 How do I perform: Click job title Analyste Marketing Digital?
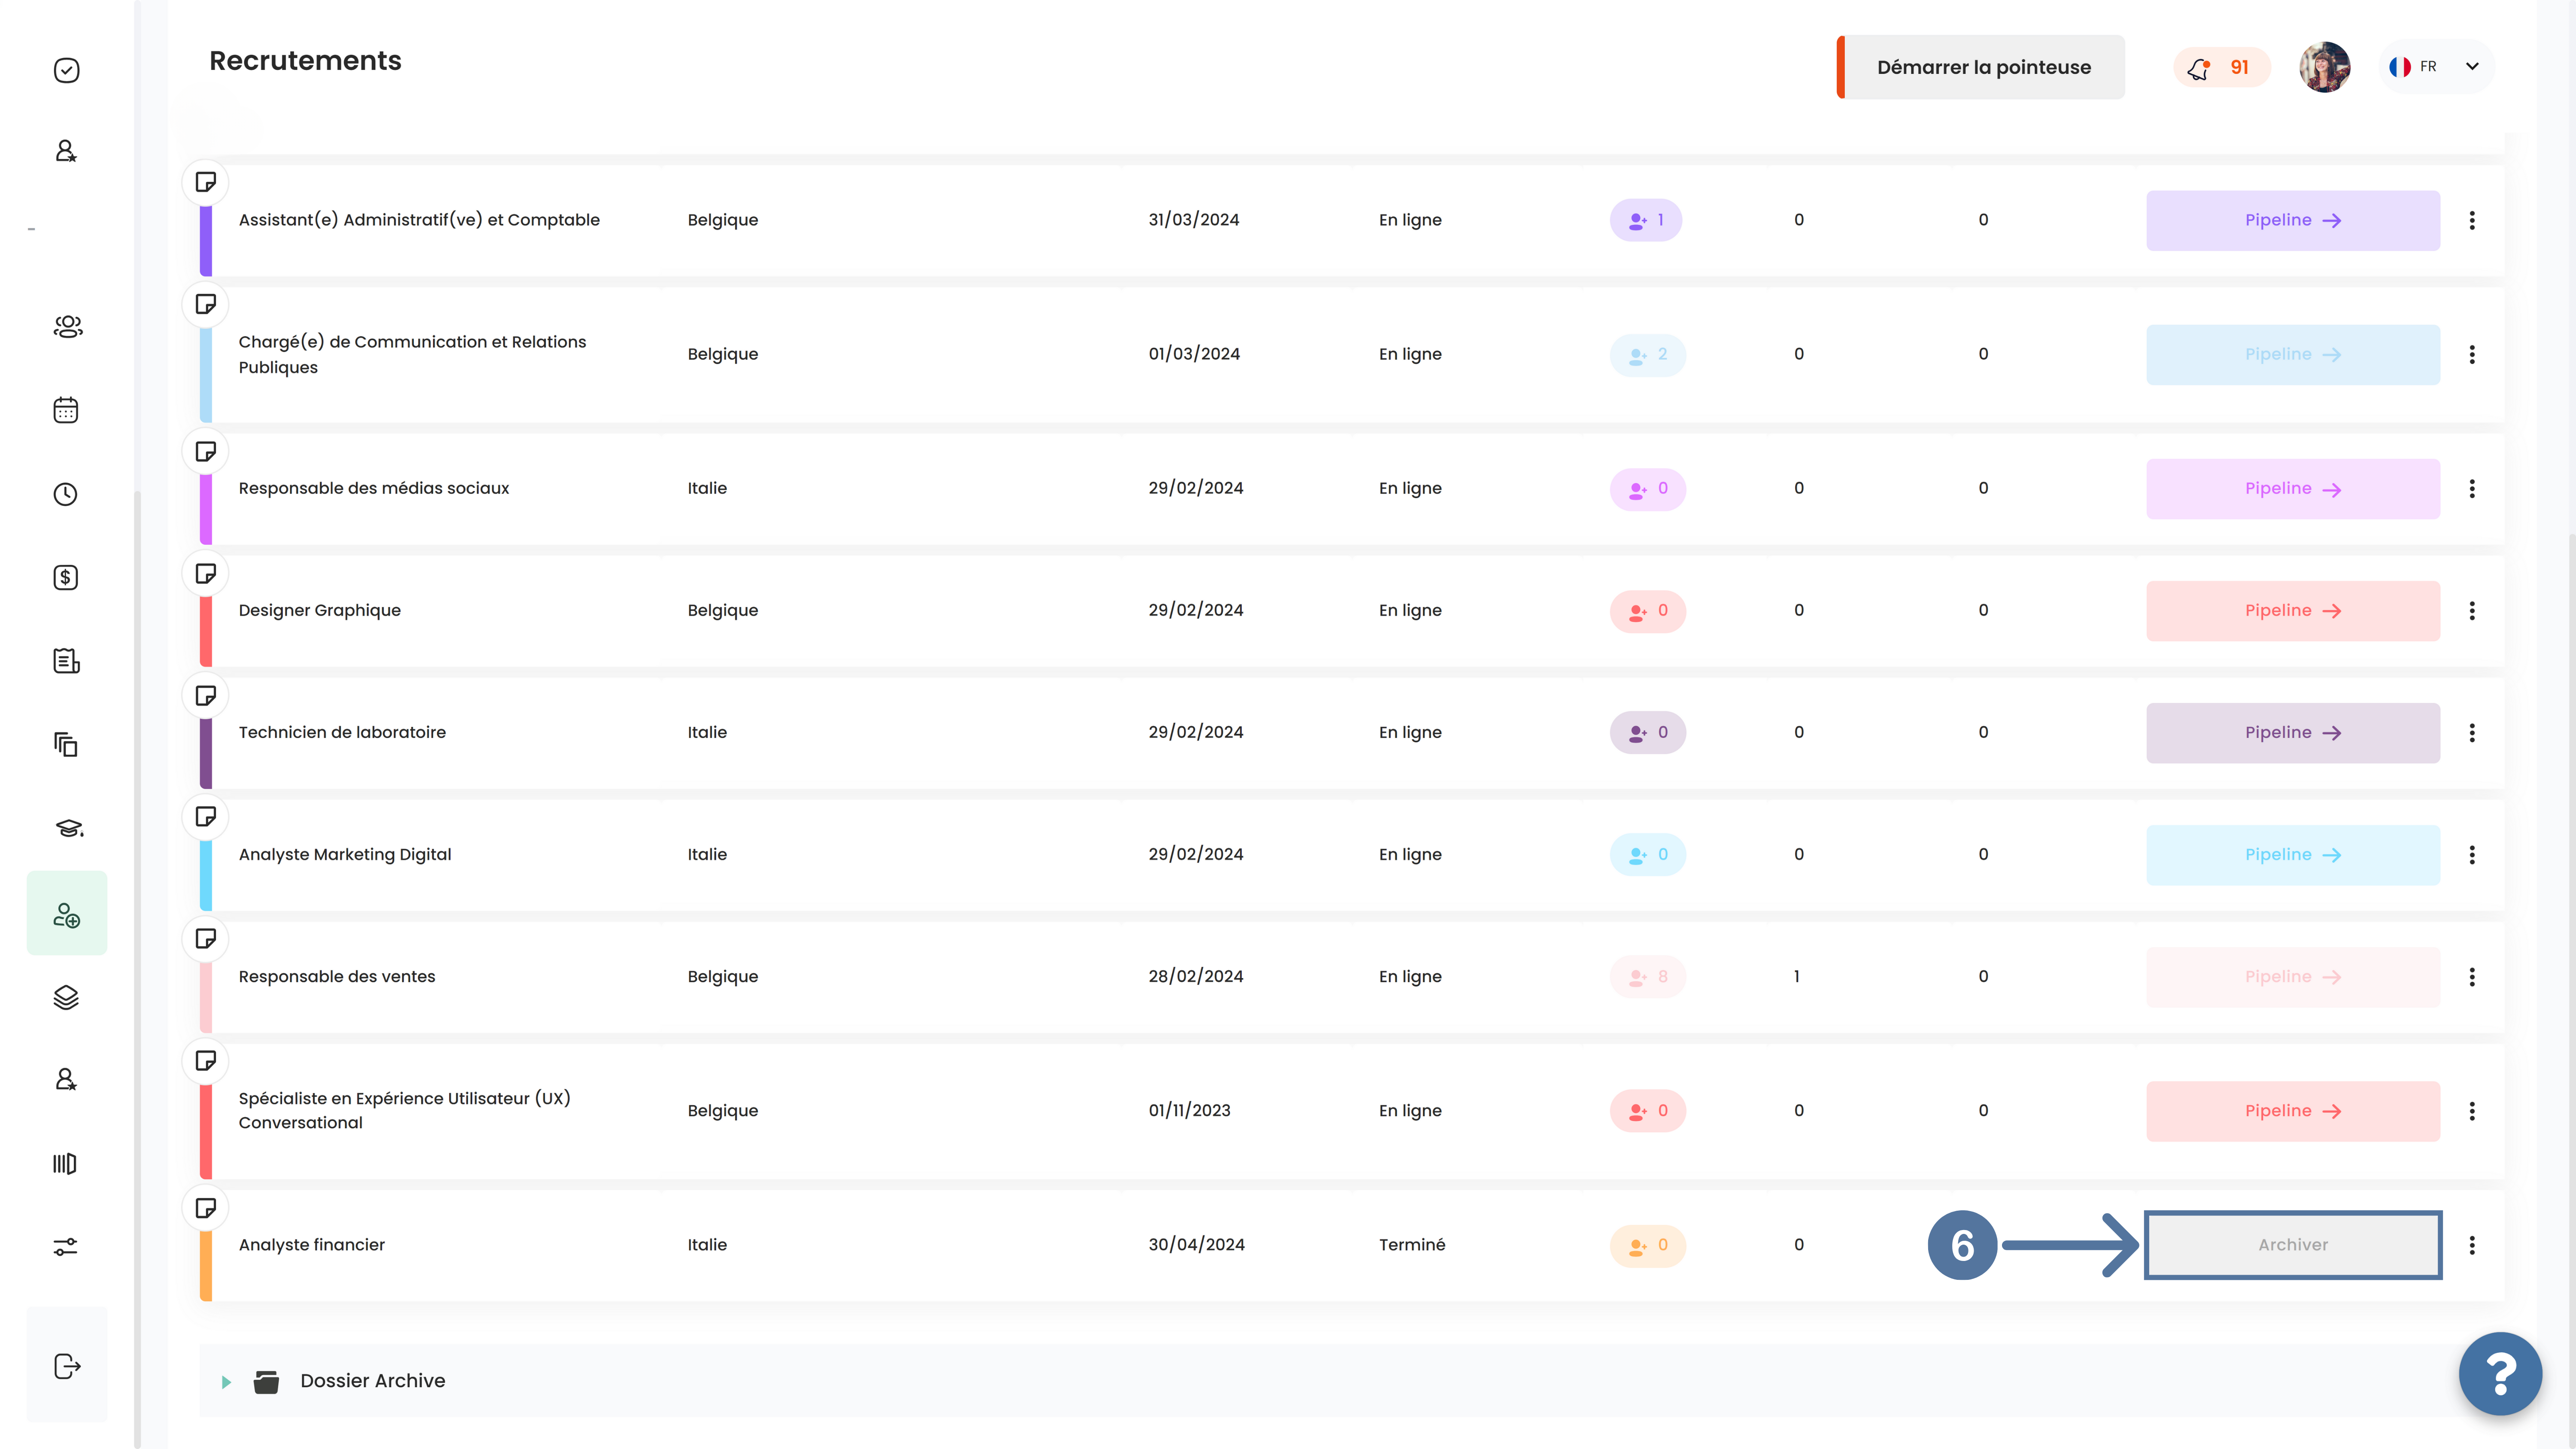pos(345,854)
